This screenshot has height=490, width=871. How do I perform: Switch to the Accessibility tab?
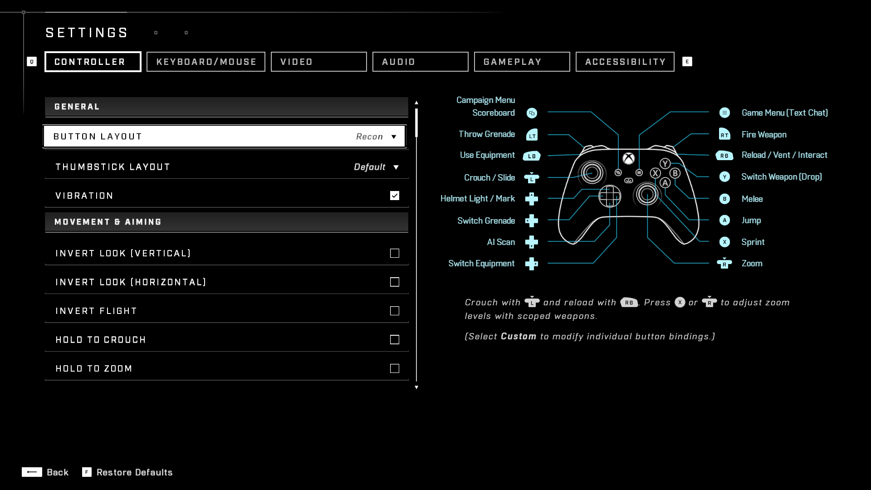pyautogui.click(x=625, y=62)
